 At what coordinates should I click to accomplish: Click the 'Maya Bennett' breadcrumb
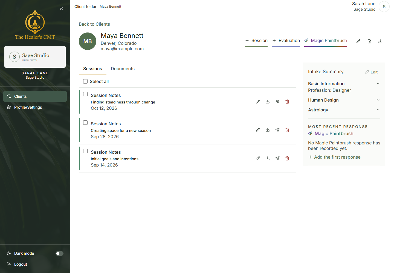[110, 7]
